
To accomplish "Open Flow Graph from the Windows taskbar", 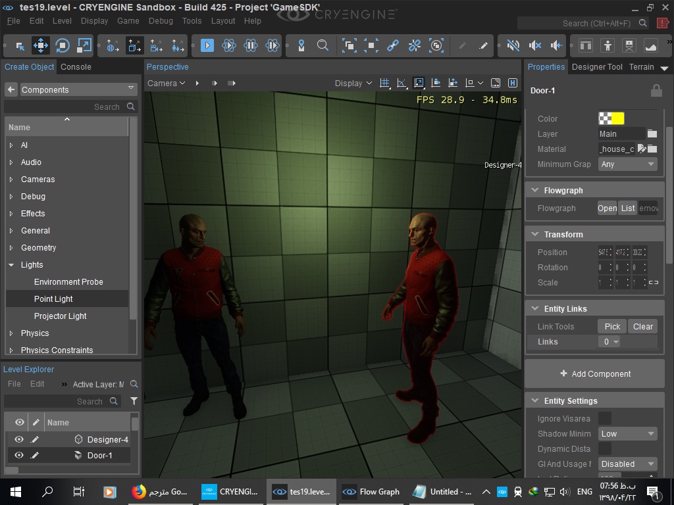I will point(371,492).
